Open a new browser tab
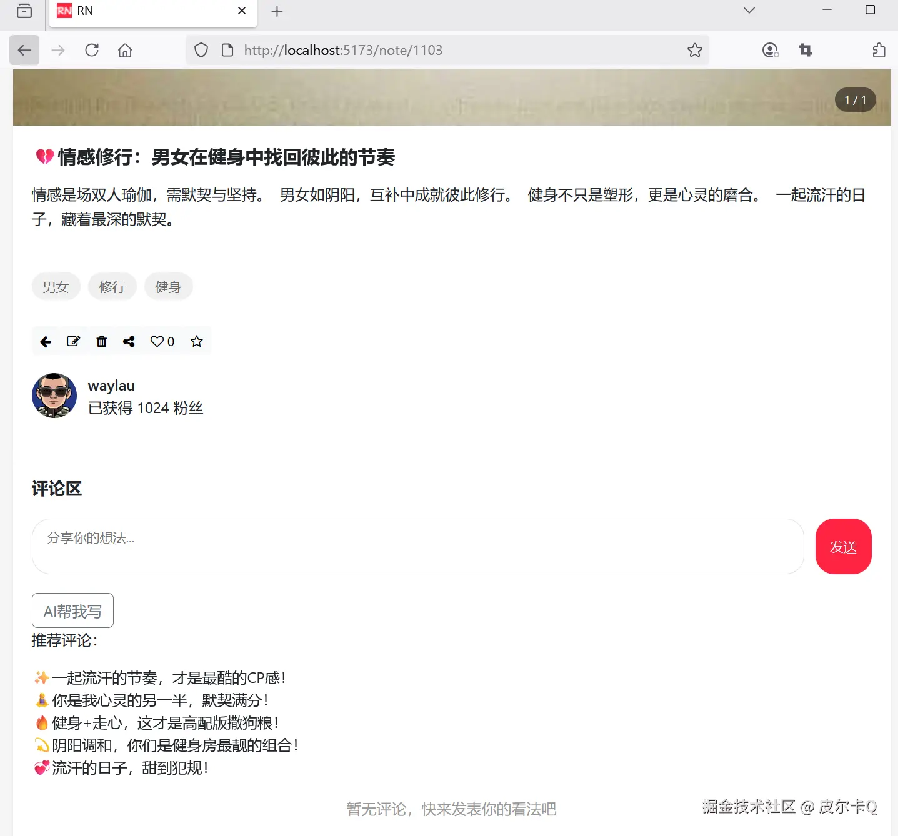This screenshot has height=836, width=898. tap(277, 11)
